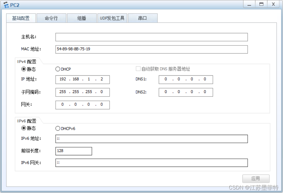The image size is (283, 193).
Task: Click the 168 octet of IP address
Action: coord(76,79)
